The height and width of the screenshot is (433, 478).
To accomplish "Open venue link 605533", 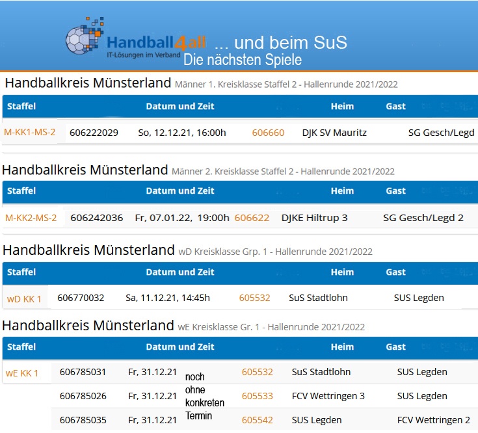I will coord(258,396).
